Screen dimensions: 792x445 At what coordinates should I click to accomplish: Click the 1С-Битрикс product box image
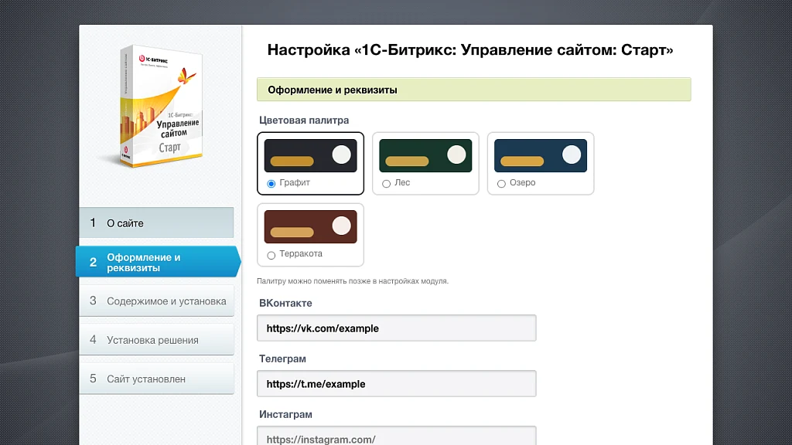[161, 106]
